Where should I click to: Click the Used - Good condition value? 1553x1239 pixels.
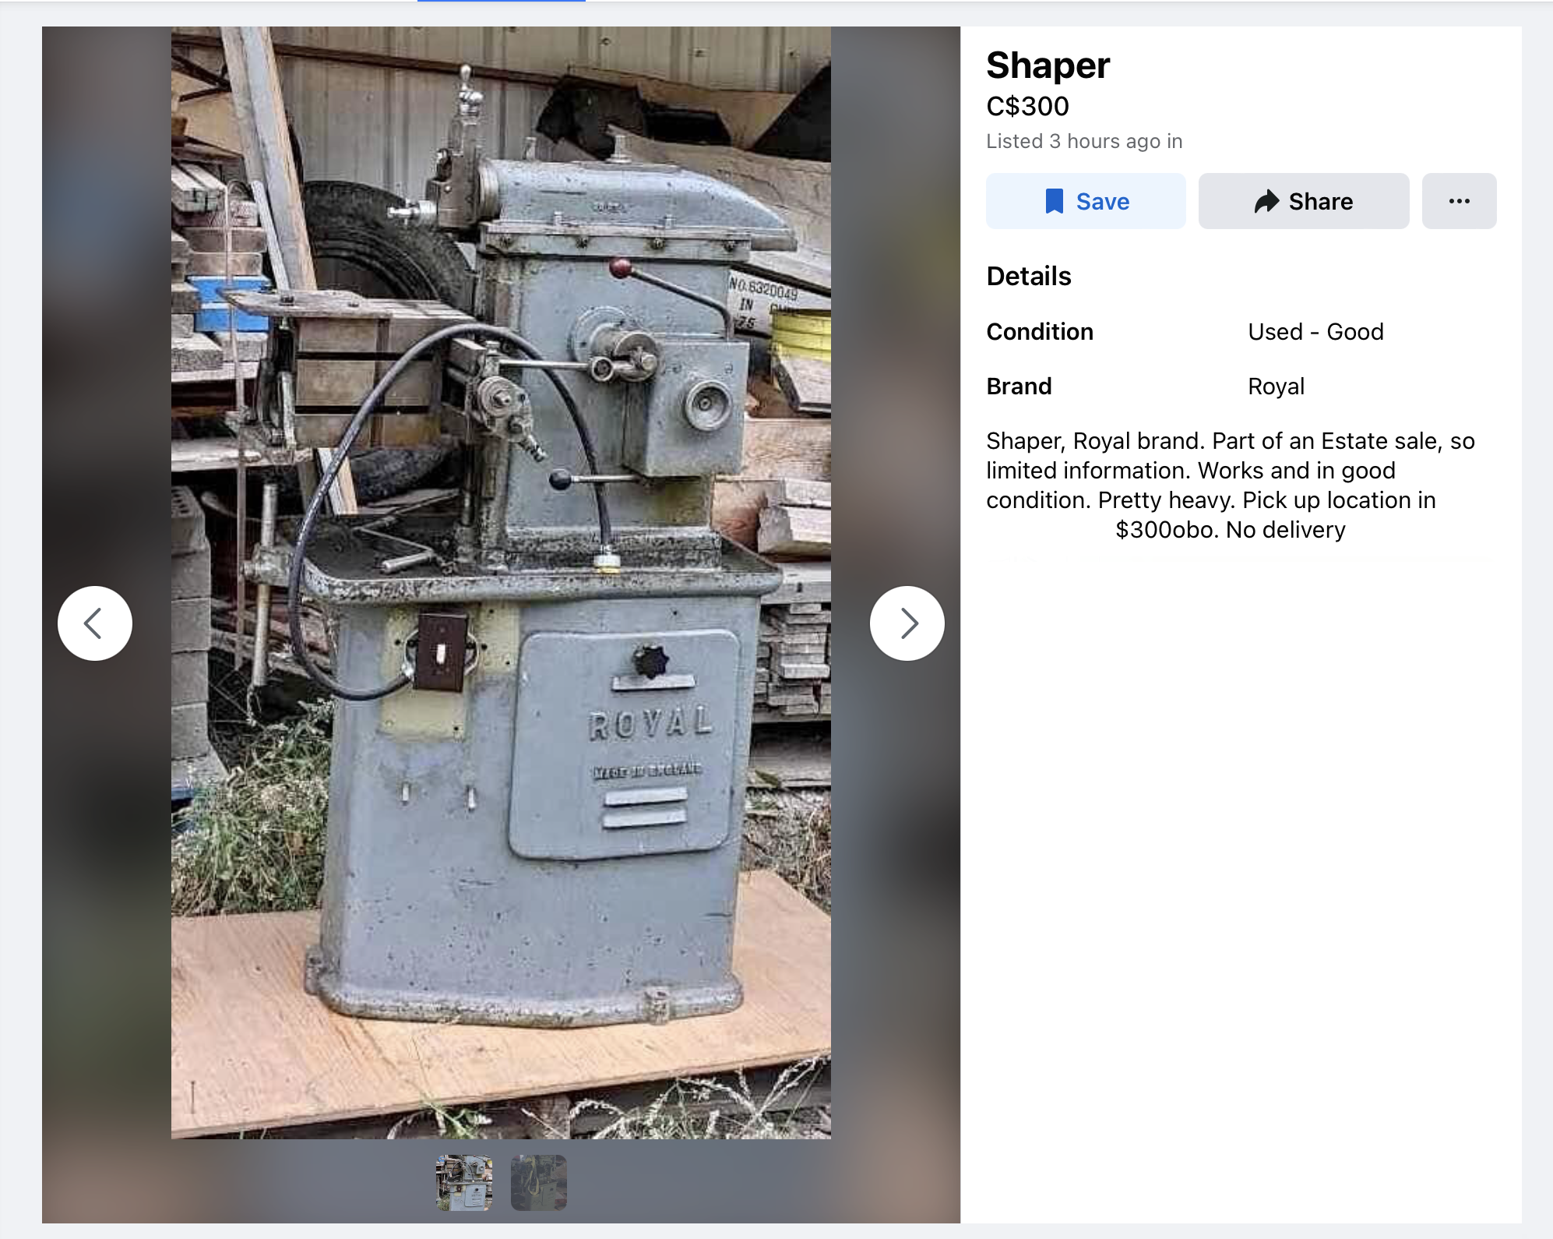[x=1315, y=332]
